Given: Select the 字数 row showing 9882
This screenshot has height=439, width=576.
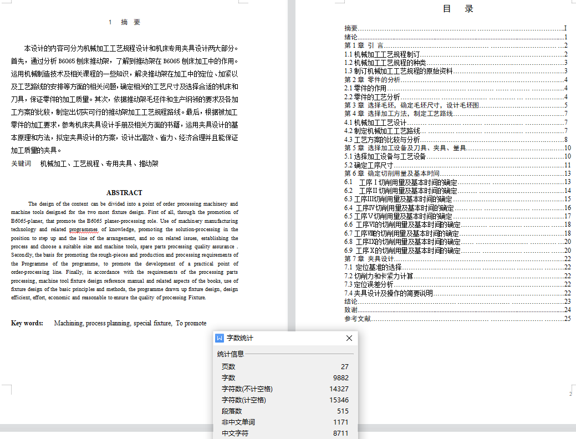Looking at the screenshot, I should pos(285,377).
